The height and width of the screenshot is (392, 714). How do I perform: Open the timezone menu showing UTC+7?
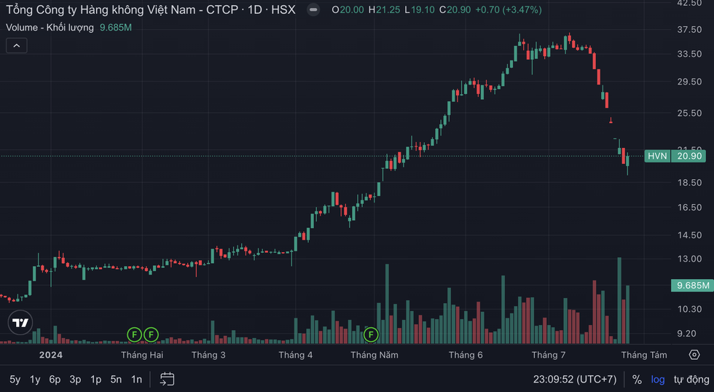[575, 380]
